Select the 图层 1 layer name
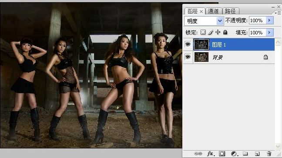Screen dimensions: 282x158 pyautogui.click(x=219, y=45)
